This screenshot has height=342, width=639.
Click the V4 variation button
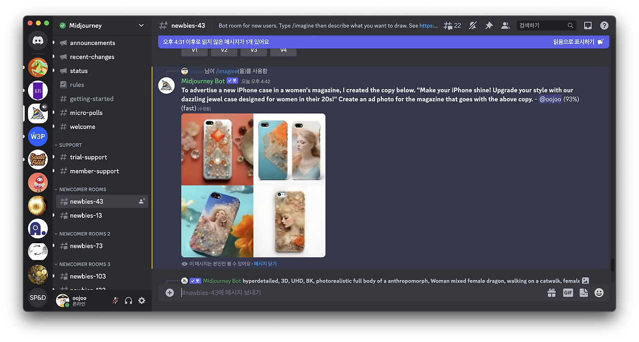(284, 51)
